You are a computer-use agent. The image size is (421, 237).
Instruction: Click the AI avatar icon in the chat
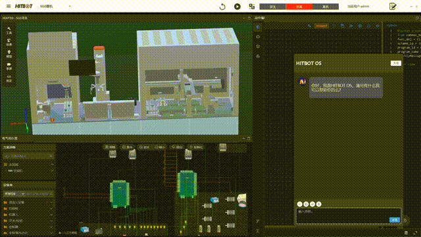303,82
